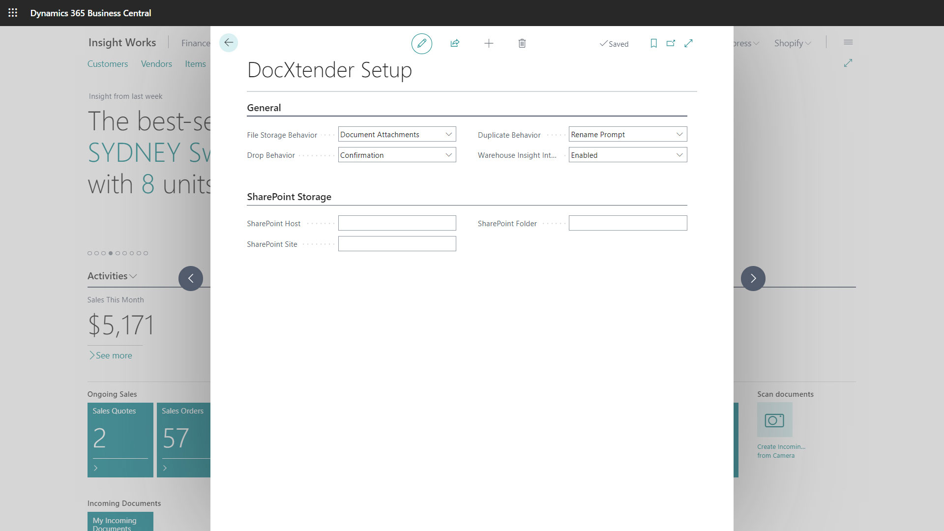Open the Edit pencil icon on DocXtender Setup

coord(421,43)
